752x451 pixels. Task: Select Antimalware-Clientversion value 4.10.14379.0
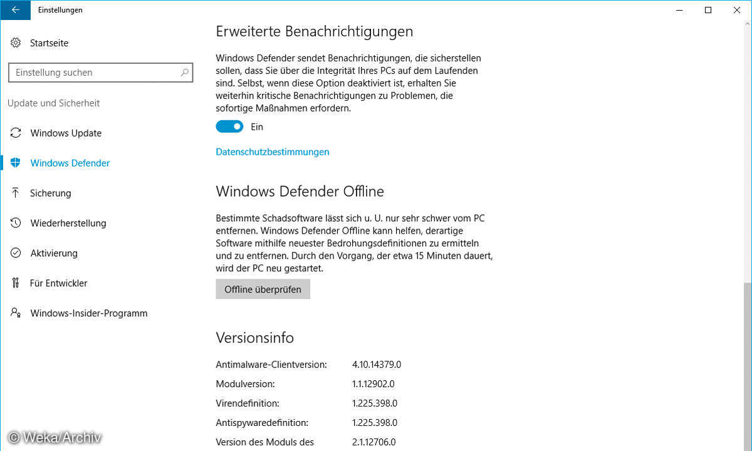tap(377, 365)
